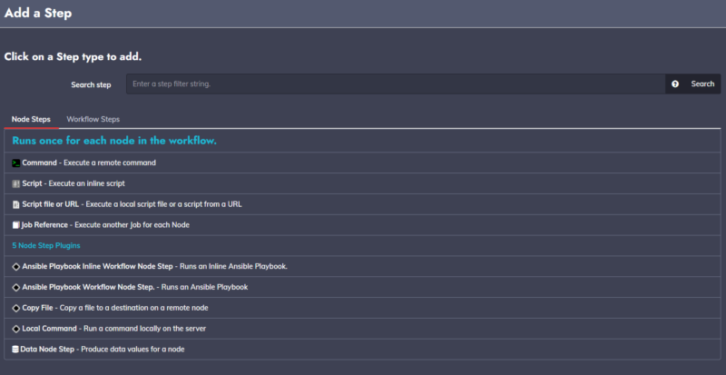The height and width of the screenshot is (375, 726).
Task: Click the diamond plugin icon beside Ansible Playbook Inline
Action: (x=15, y=267)
